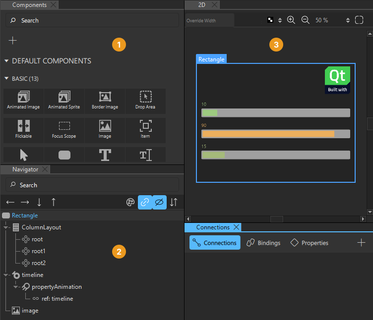
Task: Click the add module plus button in Components
Action: point(13,40)
